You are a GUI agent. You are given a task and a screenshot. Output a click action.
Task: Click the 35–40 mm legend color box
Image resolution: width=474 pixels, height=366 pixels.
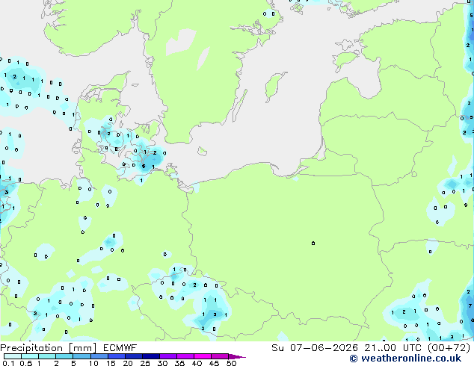pos(185,356)
